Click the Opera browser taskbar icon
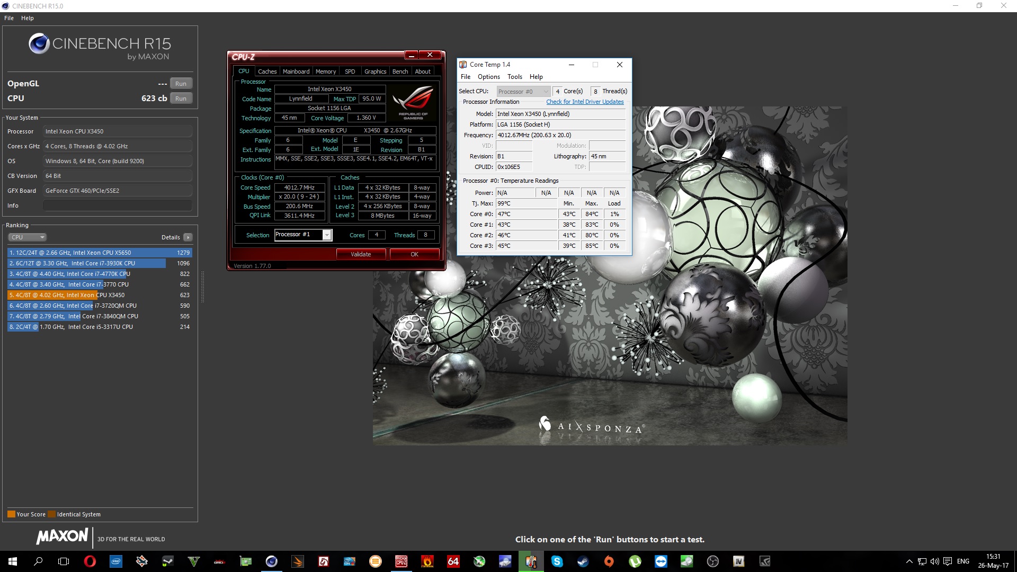 90,561
